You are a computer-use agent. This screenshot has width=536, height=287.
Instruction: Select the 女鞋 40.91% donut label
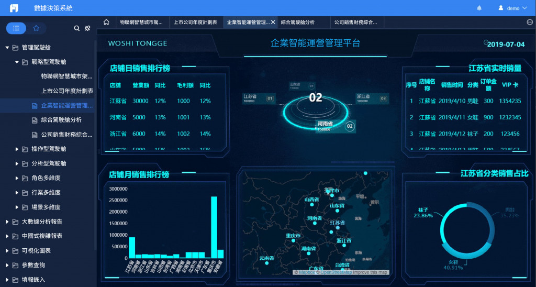453,265
